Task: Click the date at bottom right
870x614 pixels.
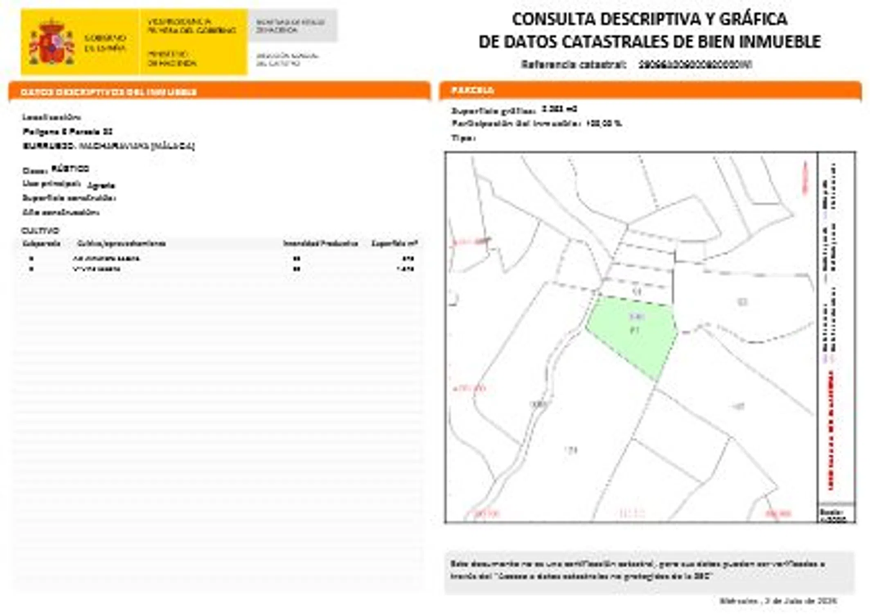Action: tap(778, 601)
